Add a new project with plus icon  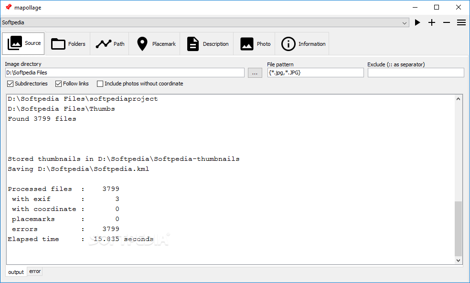point(432,22)
